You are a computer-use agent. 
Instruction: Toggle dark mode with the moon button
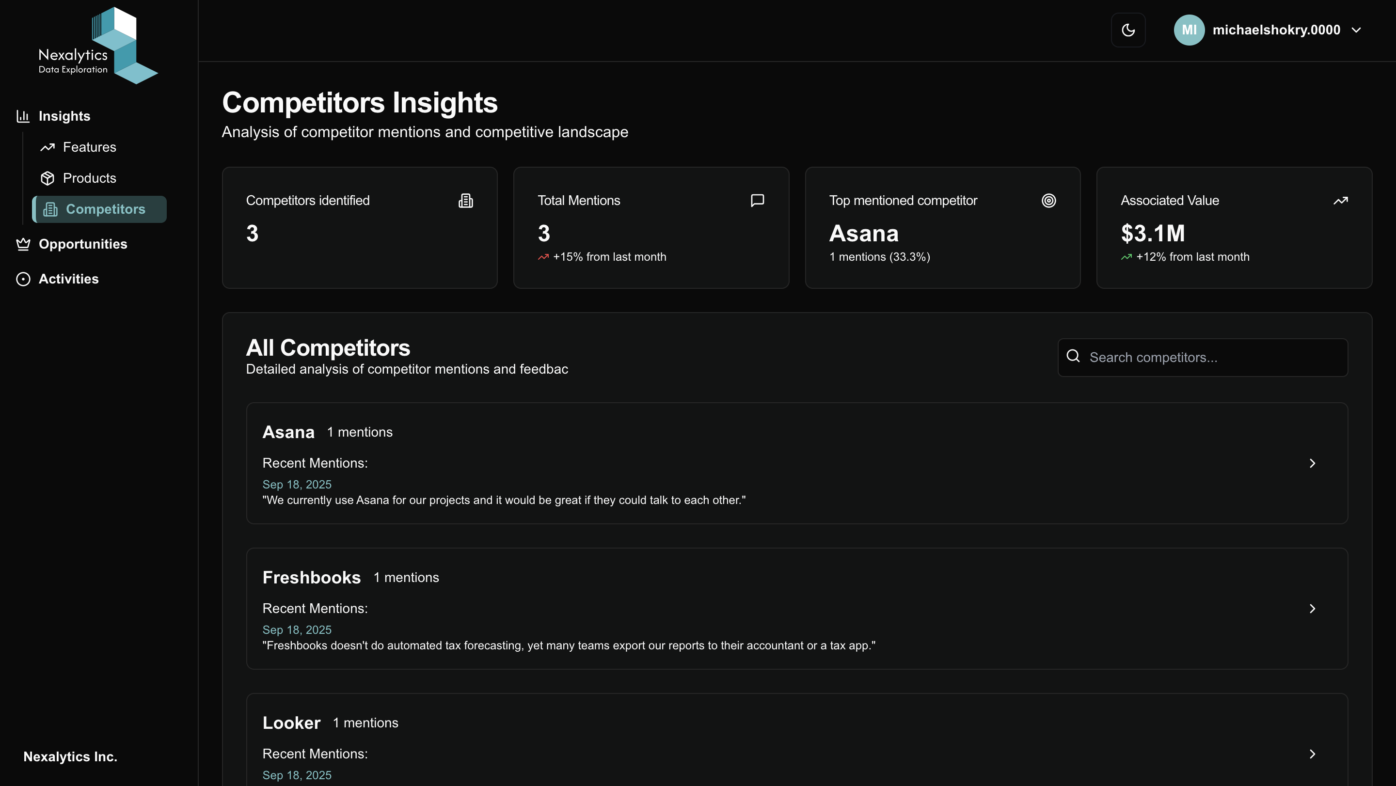(x=1128, y=30)
